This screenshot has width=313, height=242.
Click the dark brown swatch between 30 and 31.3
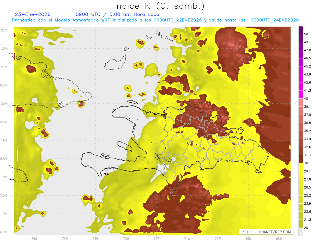click(301, 159)
